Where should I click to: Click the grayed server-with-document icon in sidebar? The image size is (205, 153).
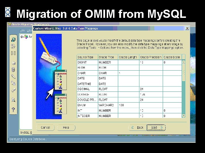point(13,83)
